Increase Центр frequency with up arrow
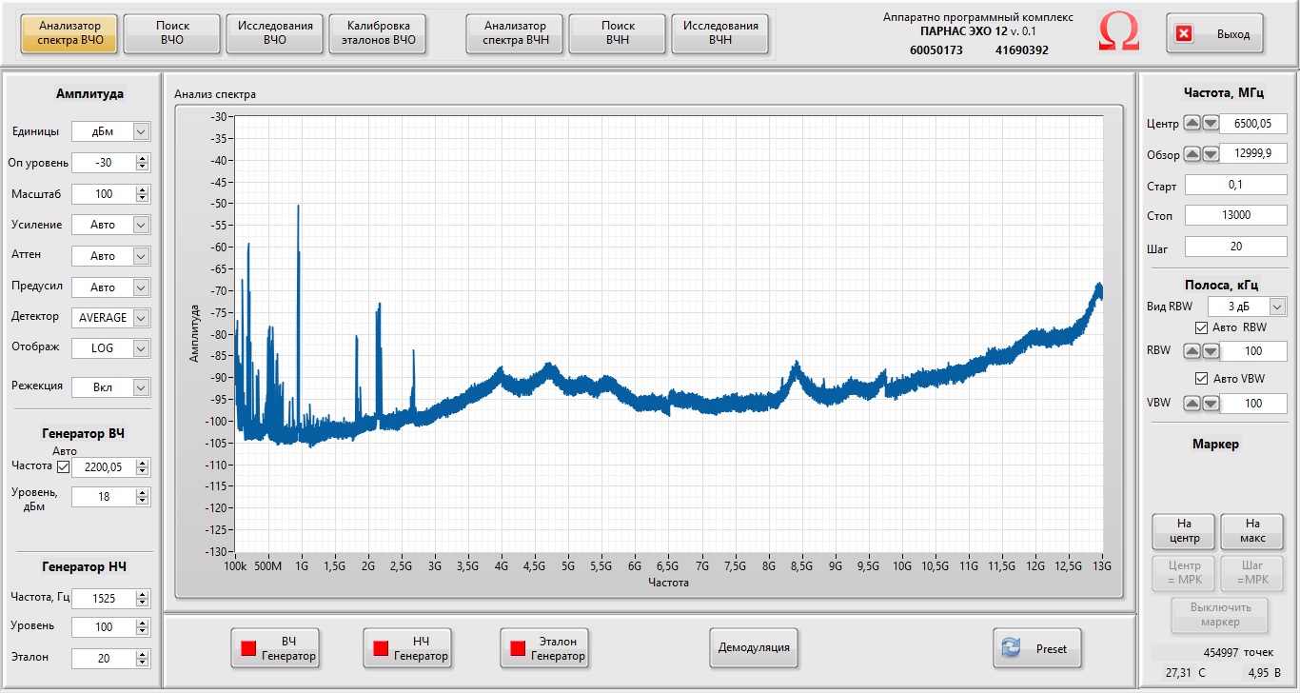 coord(1192,124)
